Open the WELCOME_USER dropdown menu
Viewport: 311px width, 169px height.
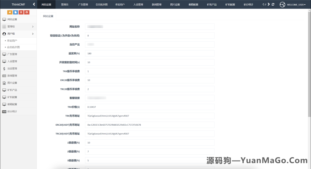click(296, 5)
